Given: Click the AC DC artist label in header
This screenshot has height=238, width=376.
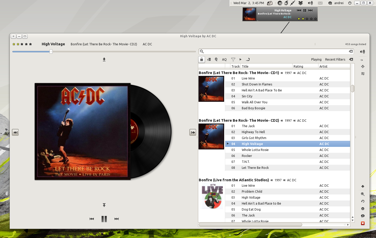Looking at the screenshot, I should point(147,44).
